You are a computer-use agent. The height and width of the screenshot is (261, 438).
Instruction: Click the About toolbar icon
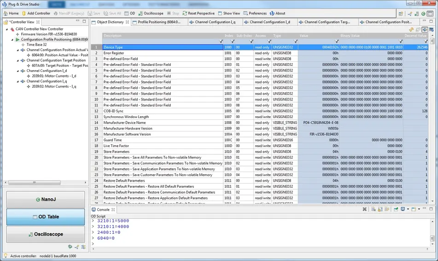click(277, 13)
